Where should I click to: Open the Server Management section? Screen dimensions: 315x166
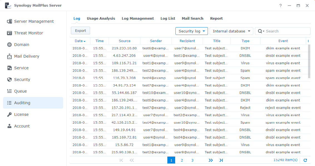click(x=34, y=21)
